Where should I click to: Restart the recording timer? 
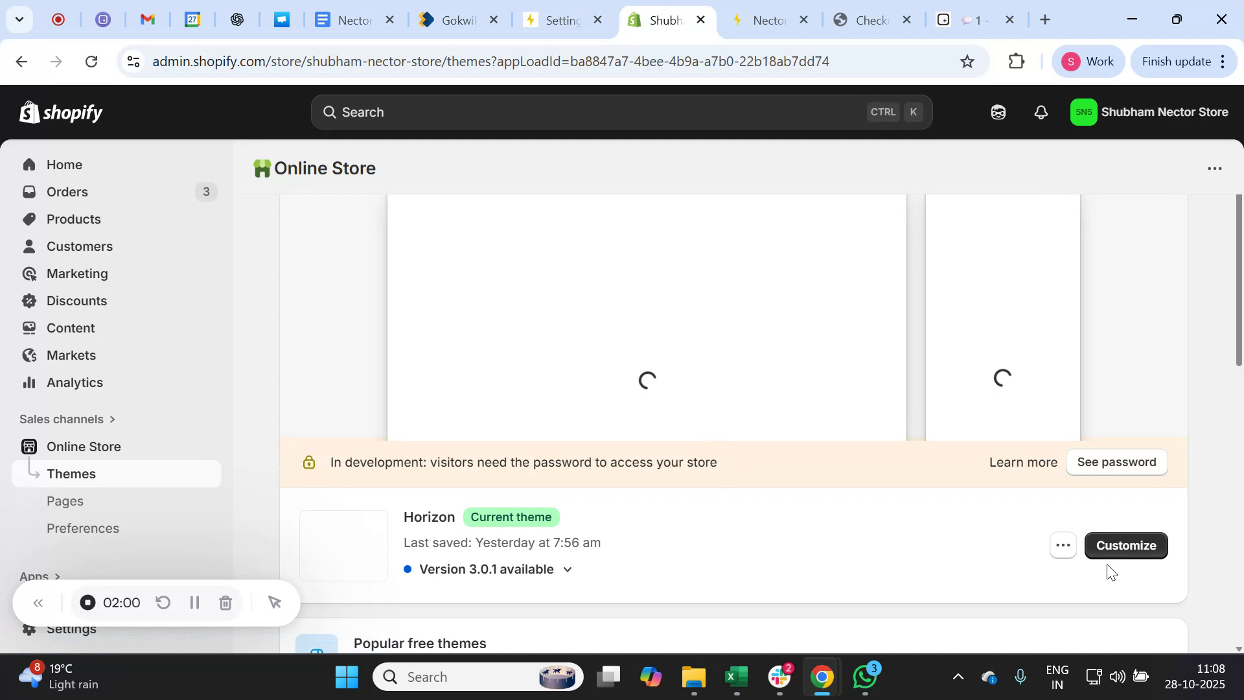[162, 602]
